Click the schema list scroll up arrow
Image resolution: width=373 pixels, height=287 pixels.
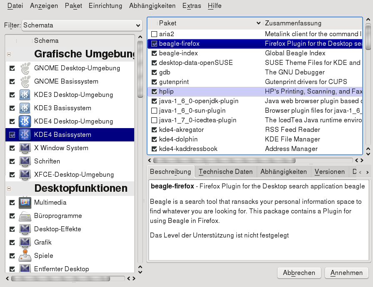click(x=140, y=37)
